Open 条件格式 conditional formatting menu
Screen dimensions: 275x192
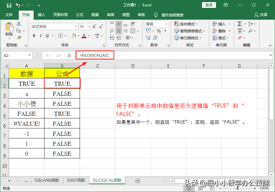186,24
